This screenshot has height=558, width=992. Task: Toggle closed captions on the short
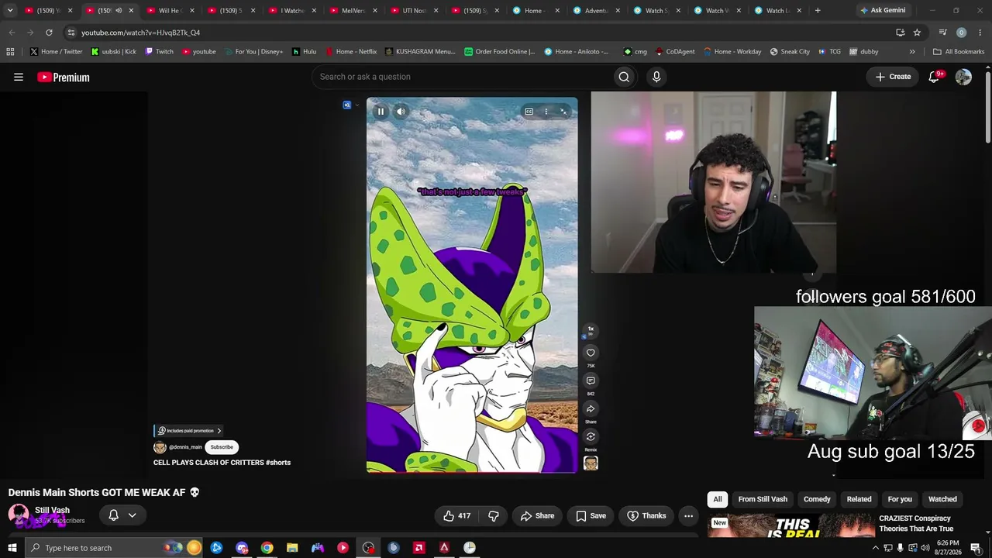coord(529,112)
